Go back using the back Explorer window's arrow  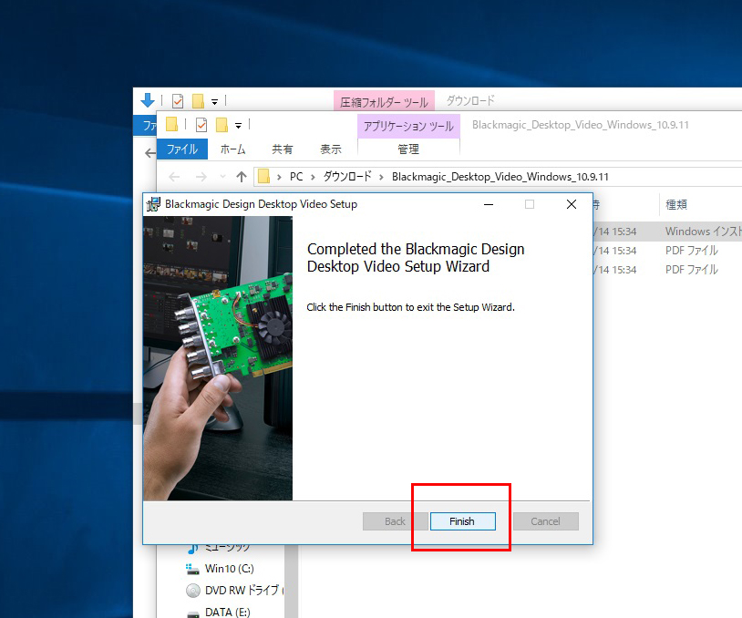(150, 153)
